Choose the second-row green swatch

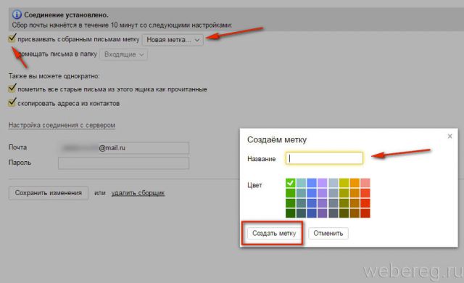point(290,193)
